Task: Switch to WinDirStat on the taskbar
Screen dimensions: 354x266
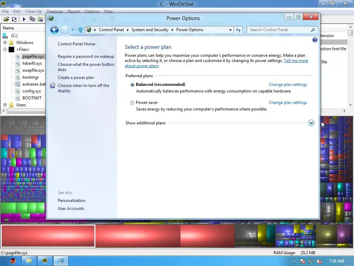Action: click(x=45, y=261)
